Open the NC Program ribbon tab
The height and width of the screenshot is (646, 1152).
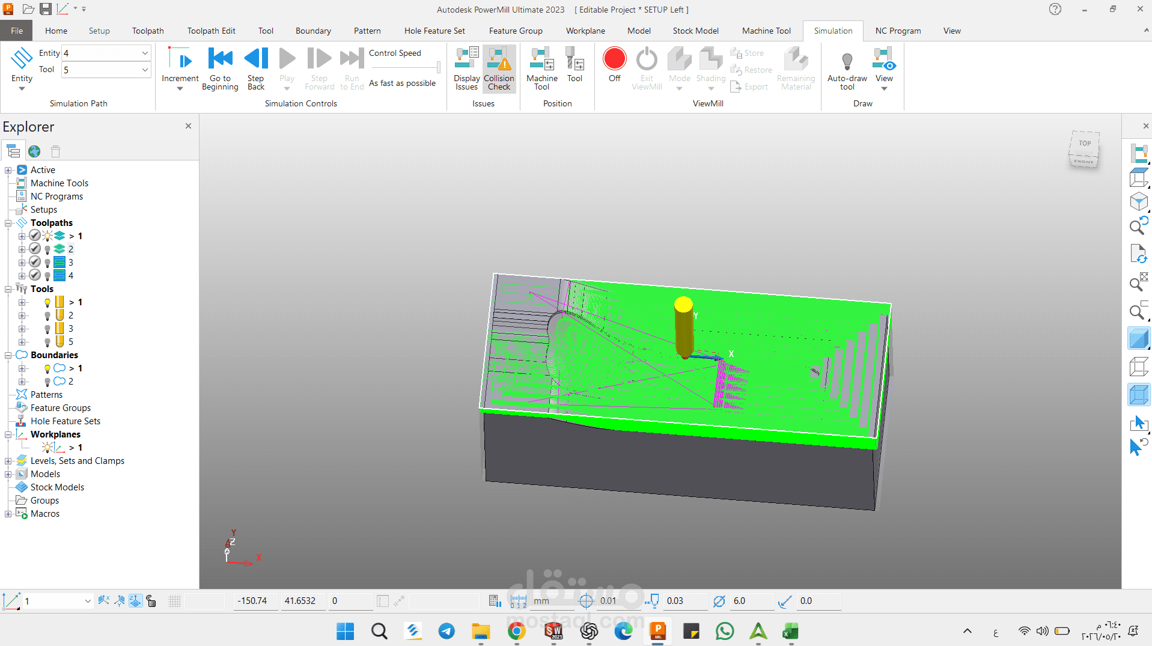(898, 31)
